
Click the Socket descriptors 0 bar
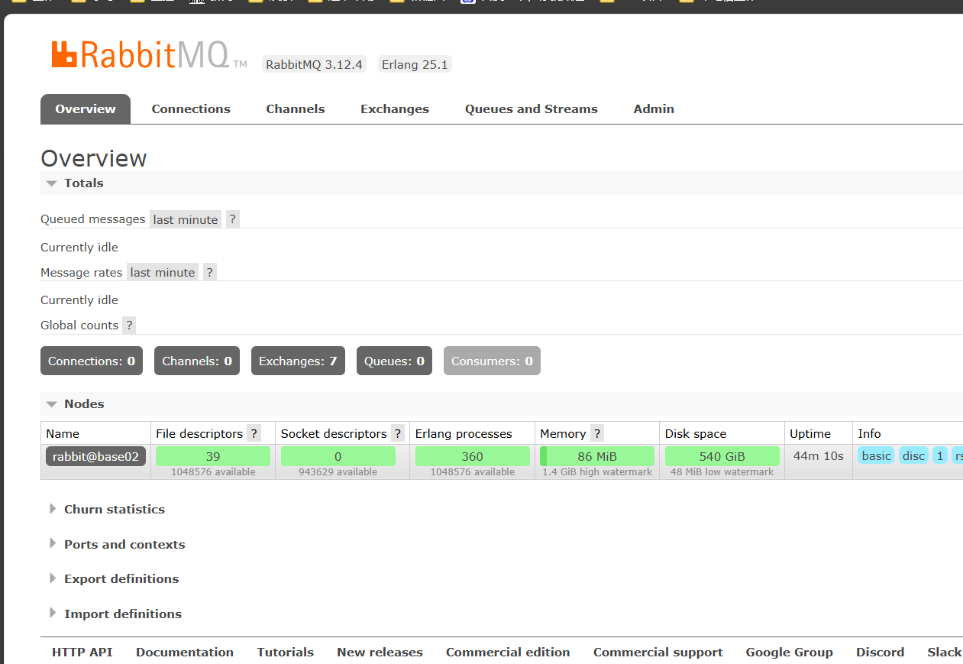(338, 456)
